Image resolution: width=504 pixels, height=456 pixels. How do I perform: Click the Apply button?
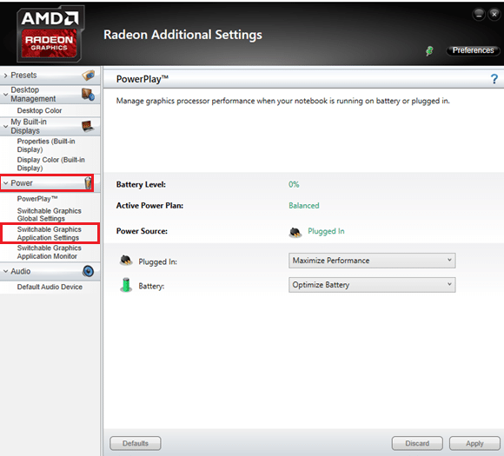[474, 443]
